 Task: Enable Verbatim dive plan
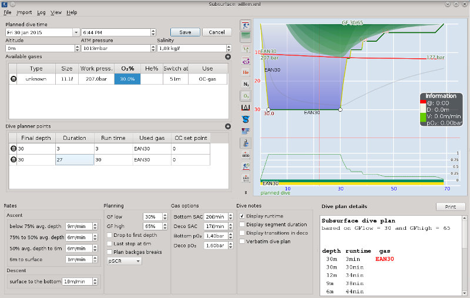pos(242,242)
